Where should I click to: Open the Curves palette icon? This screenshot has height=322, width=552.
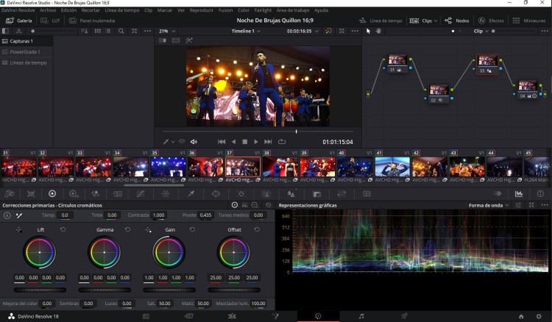[x=140, y=193]
